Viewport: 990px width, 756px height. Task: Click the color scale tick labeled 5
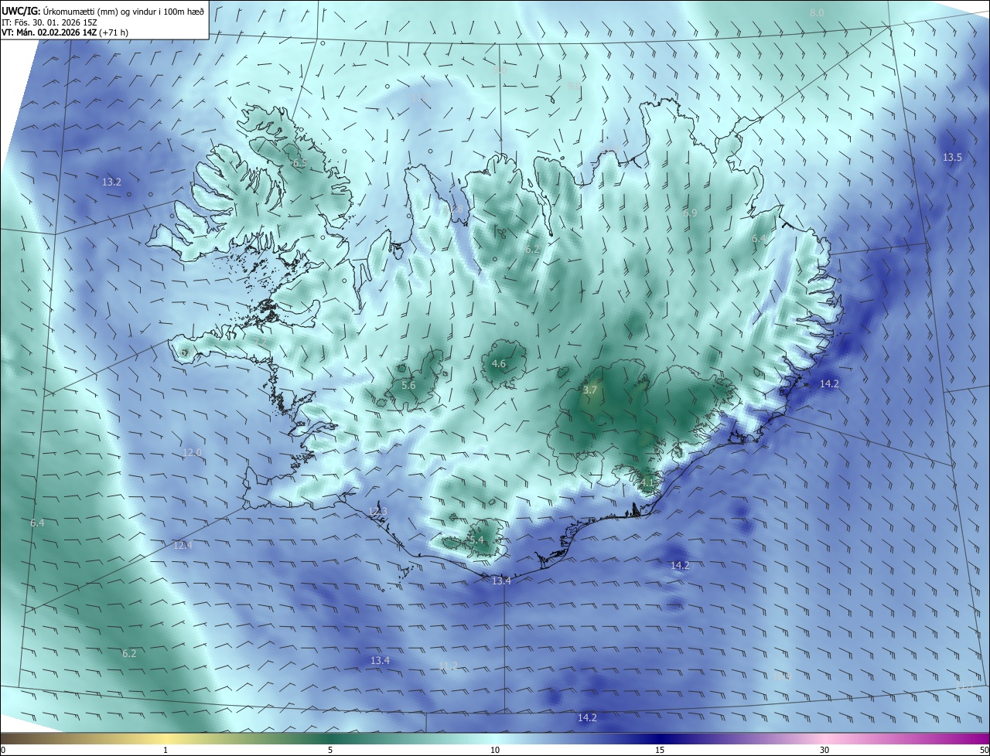(330, 750)
